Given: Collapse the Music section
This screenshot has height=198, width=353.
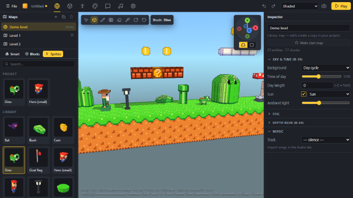Looking at the screenshot, I should click(275, 131).
